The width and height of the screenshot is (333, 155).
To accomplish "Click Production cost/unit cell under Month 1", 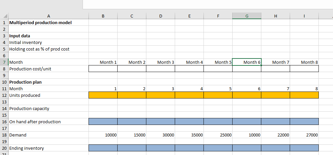I will (x=103, y=69).
